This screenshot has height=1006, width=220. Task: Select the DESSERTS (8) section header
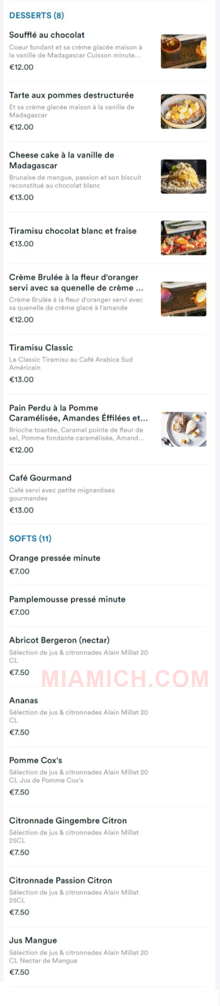point(36,16)
